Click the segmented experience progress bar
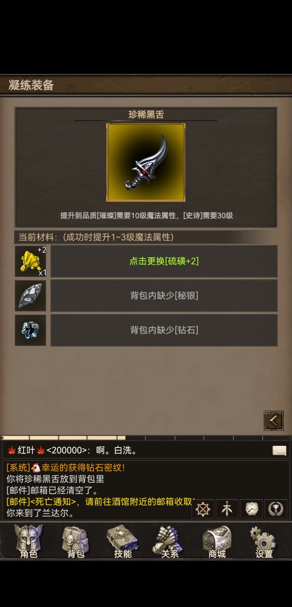The width and height of the screenshot is (292, 607). [146, 438]
